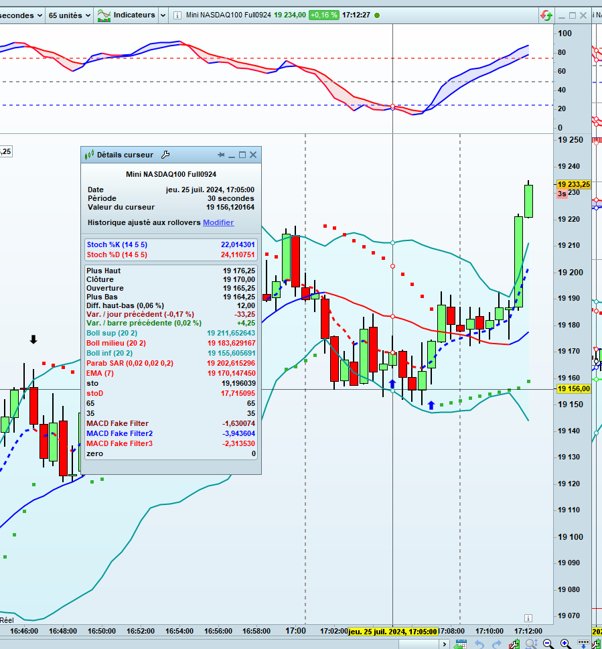Open the 65 unités dropdown
This screenshot has height=649, width=602.
point(70,15)
